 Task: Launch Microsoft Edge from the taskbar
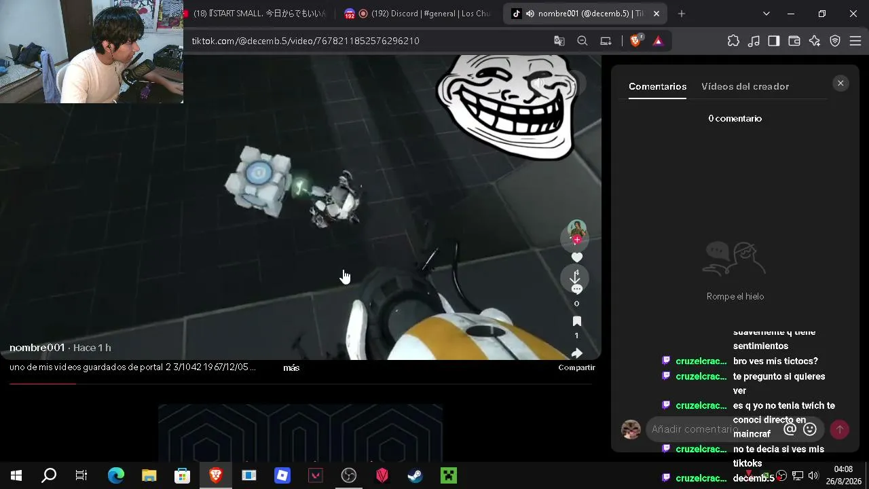click(115, 475)
